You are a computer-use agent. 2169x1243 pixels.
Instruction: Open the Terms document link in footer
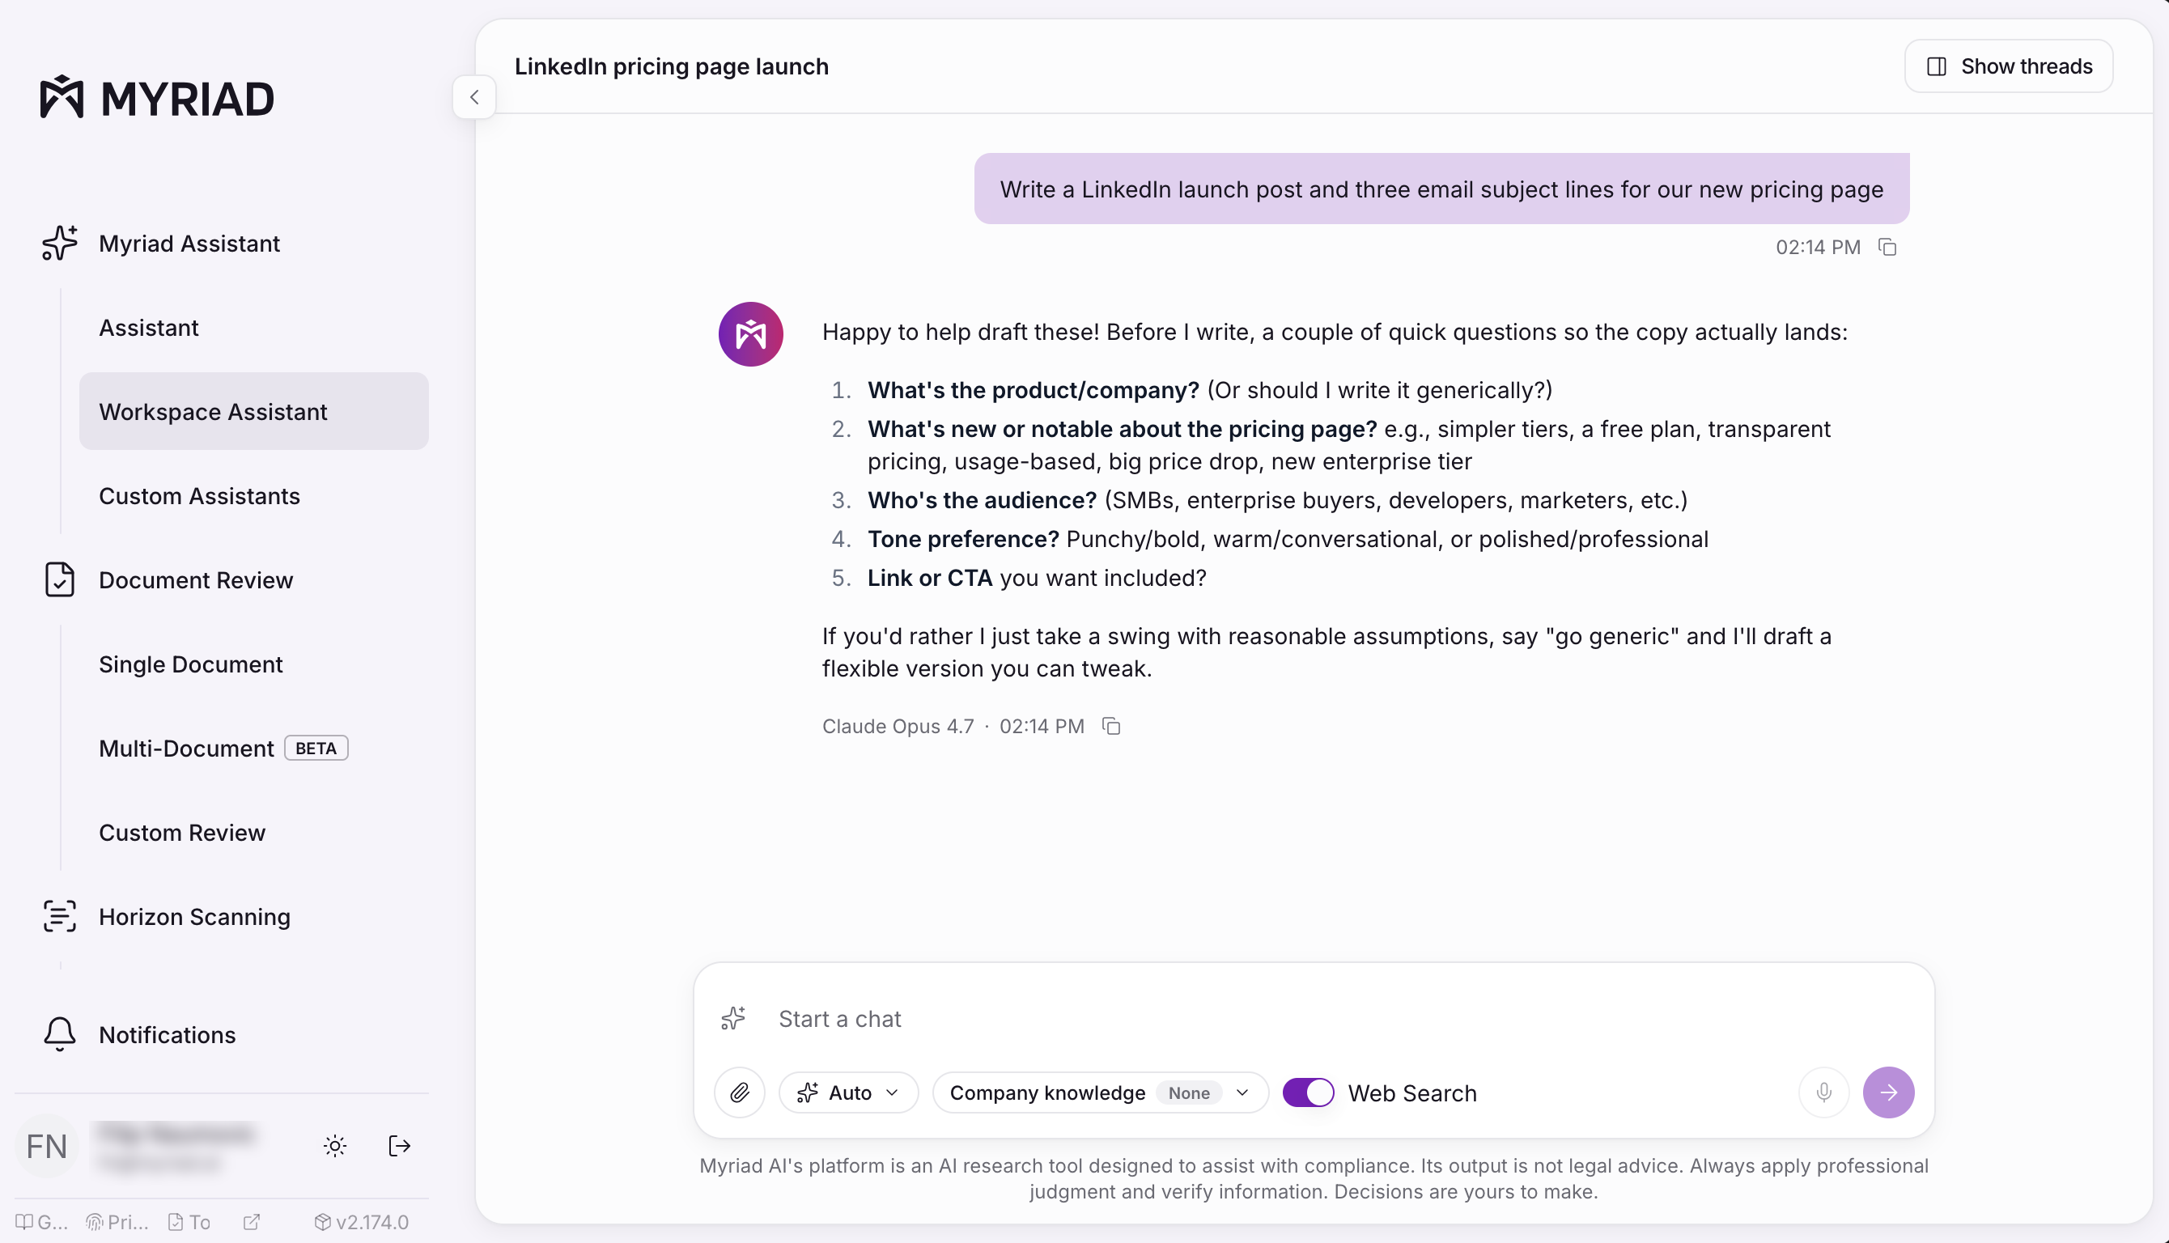tap(189, 1223)
